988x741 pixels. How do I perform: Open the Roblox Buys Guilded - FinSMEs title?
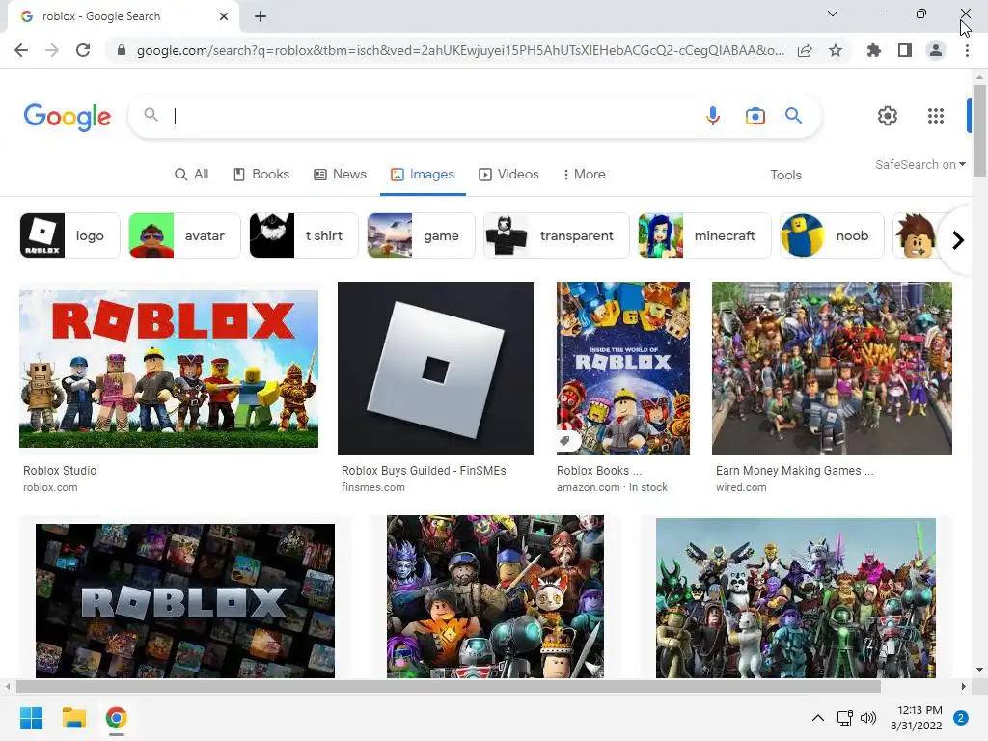click(424, 471)
